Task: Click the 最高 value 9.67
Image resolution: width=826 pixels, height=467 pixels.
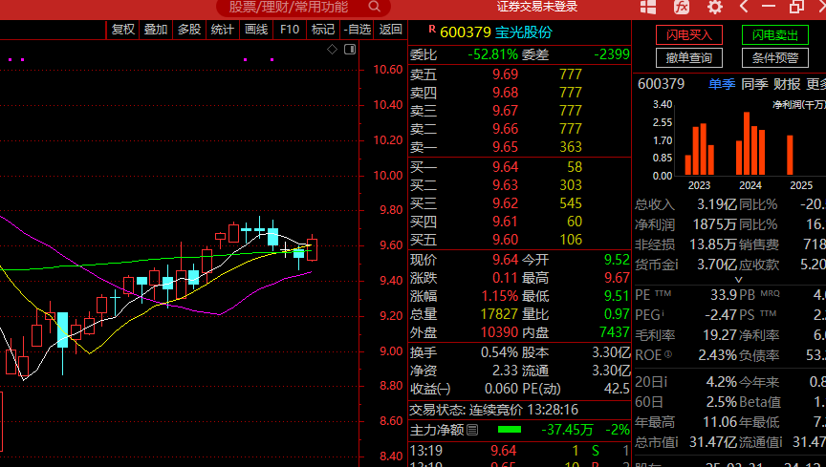Action: pyautogui.click(x=617, y=278)
